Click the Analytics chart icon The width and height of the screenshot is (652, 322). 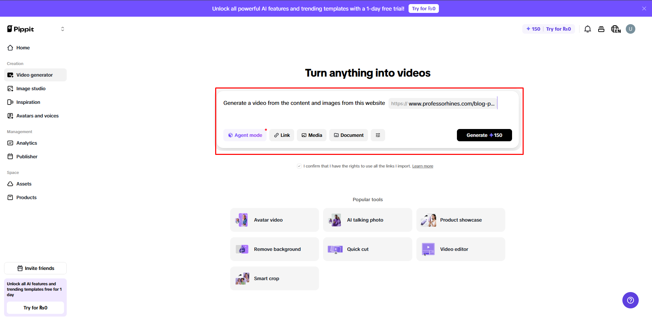click(11, 143)
